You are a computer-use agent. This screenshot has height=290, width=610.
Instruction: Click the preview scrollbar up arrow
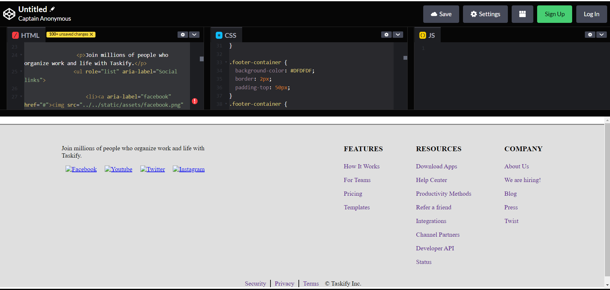(x=607, y=120)
